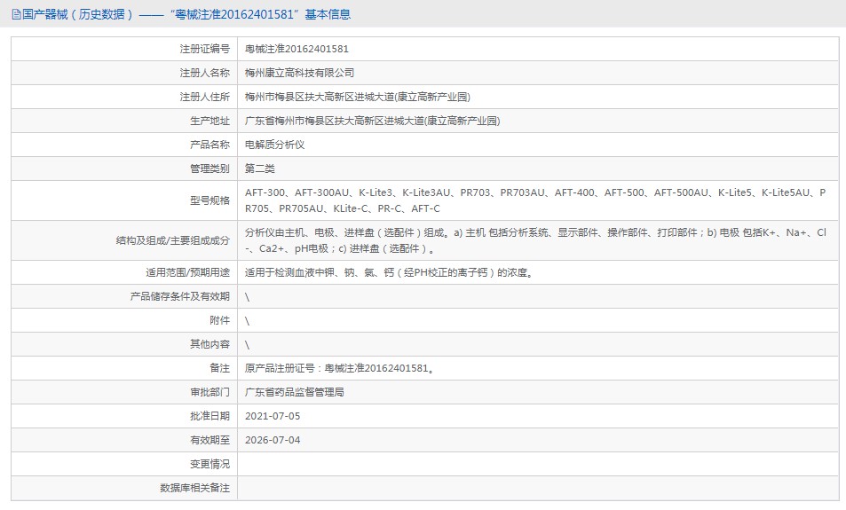The image size is (846, 510).
Task: Click the 备注 label
Action: (219, 368)
